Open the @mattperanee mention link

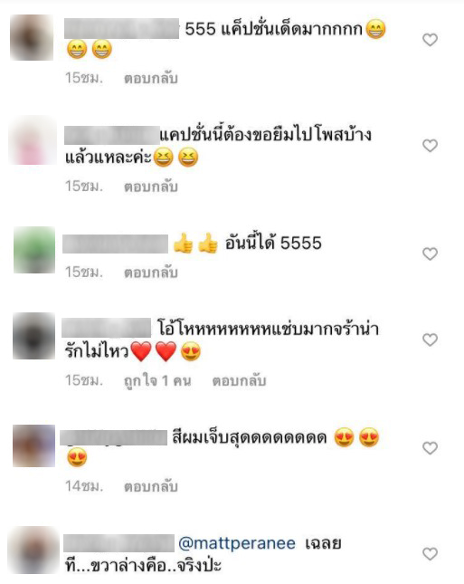(x=237, y=543)
